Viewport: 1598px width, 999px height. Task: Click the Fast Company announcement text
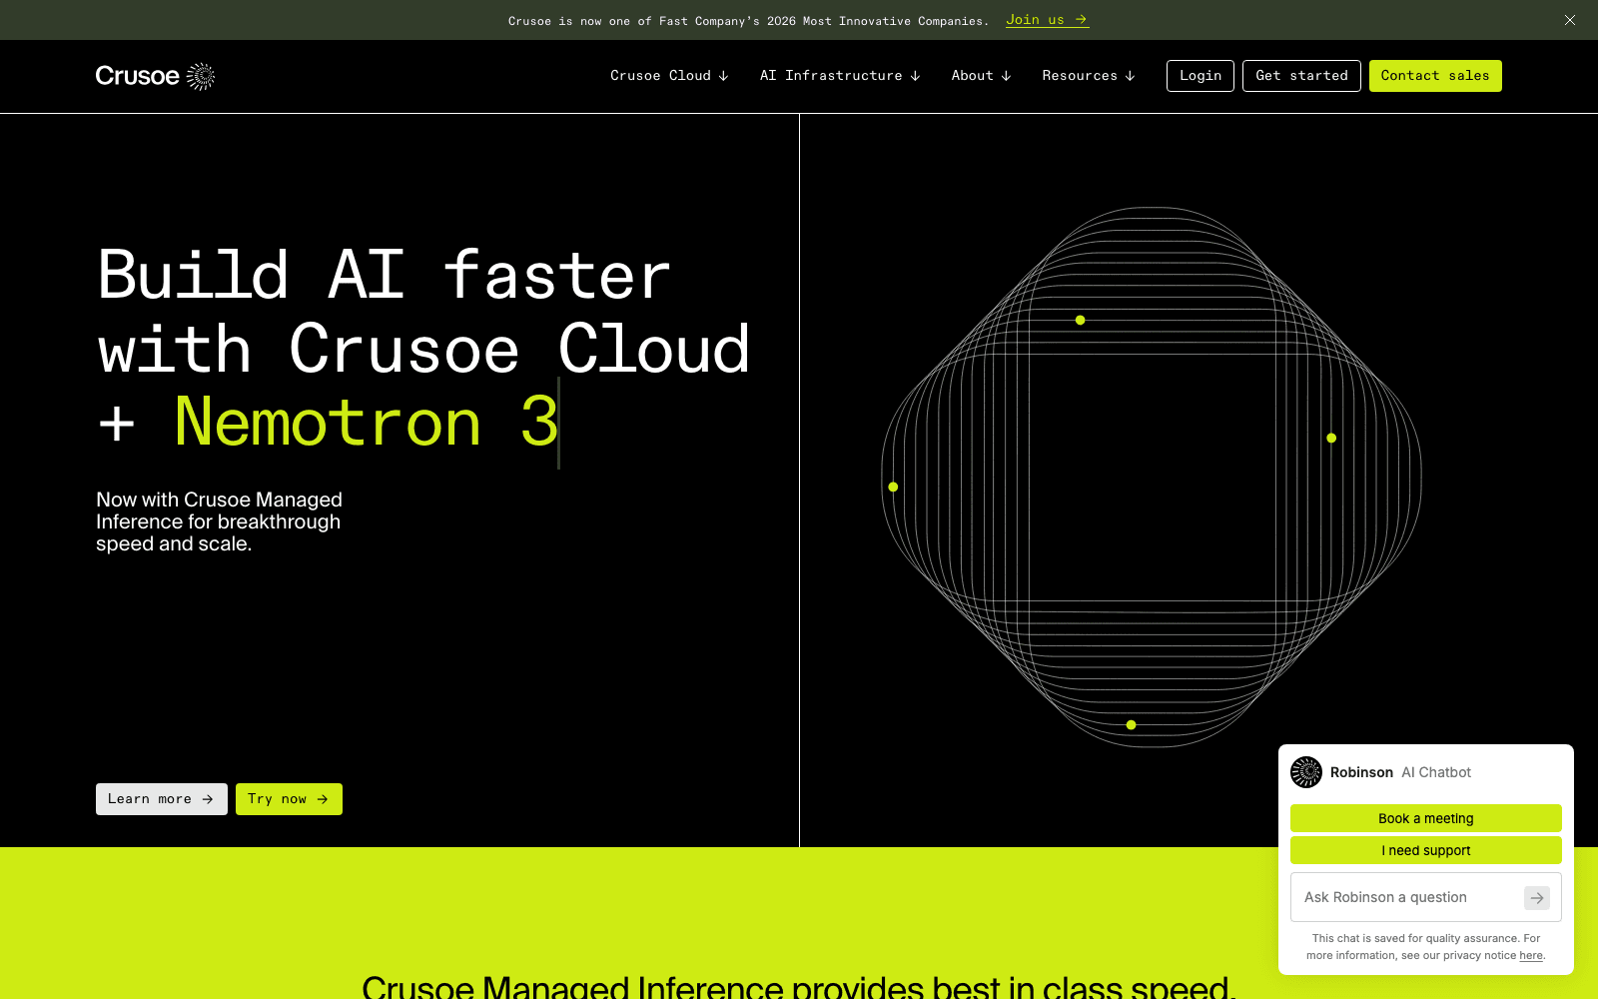(x=748, y=21)
